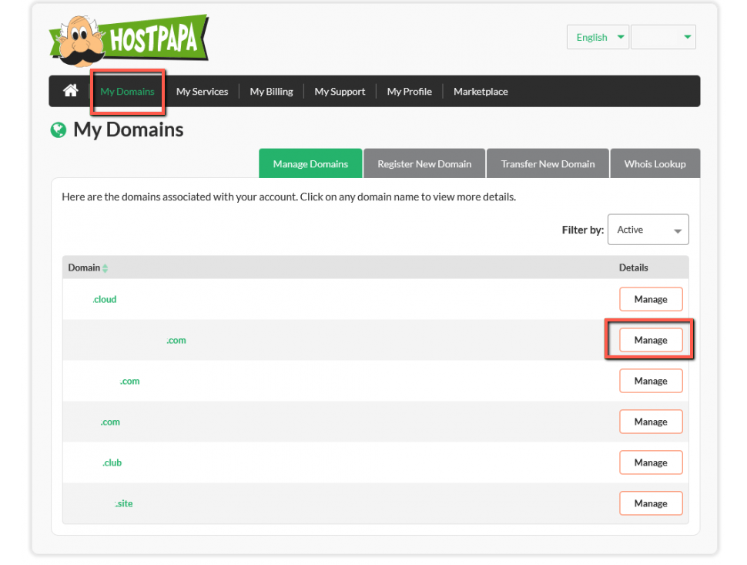The width and height of the screenshot is (747, 565).
Task: Click the HostPapa logo
Action: point(129,41)
